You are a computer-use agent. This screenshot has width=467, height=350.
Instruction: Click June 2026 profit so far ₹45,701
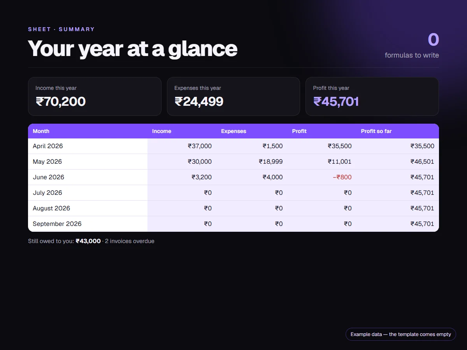[422, 177]
